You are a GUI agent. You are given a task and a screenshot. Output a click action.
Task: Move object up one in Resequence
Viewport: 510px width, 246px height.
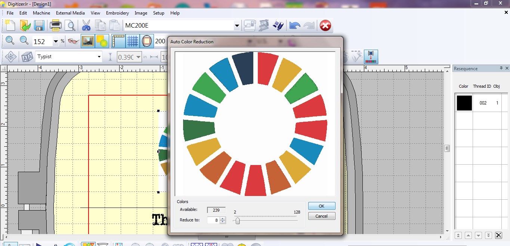468,235
